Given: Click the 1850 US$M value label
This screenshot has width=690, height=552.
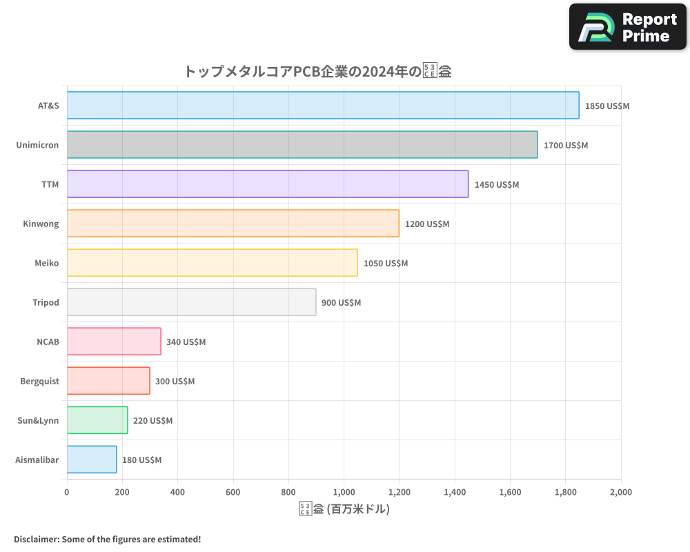Looking at the screenshot, I should tap(606, 106).
